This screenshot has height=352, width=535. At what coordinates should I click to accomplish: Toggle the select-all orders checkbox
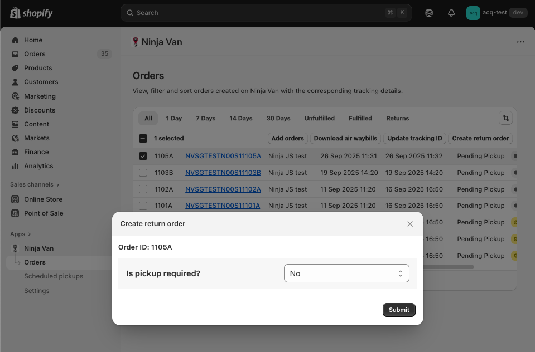[x=143, y=138]
